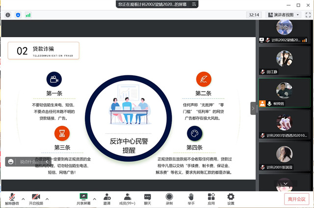This screenshot has height=208, width=314.
Task: Click muted mic icon beside 计科2003毕逍逍
Action: pyautogui.click(x=263, y=136)
